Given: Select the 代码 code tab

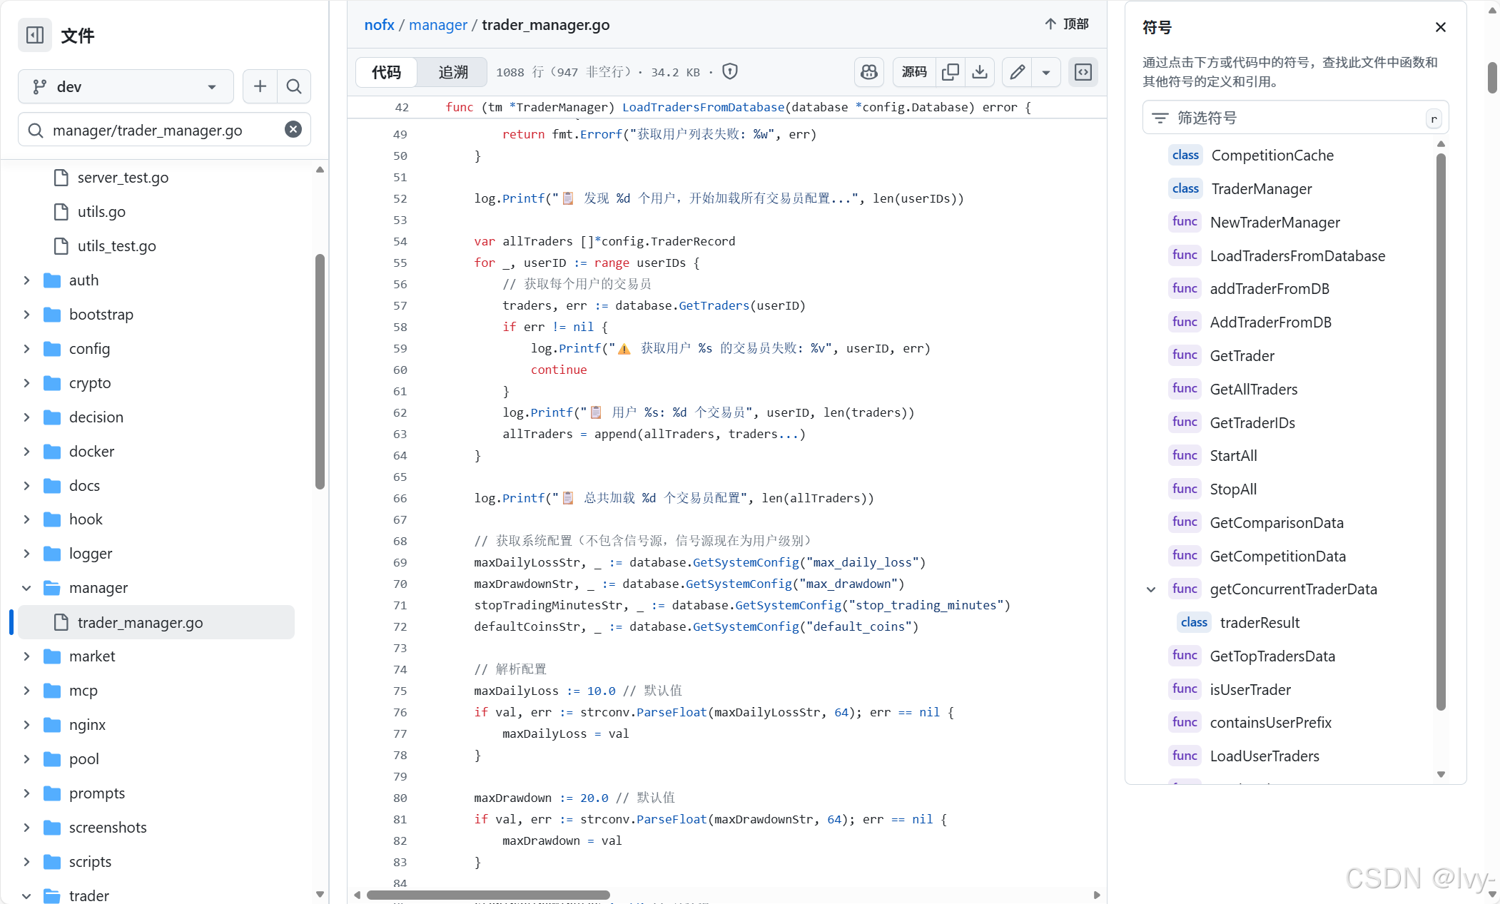Looking at the screenshot, I should coord(386,72).
